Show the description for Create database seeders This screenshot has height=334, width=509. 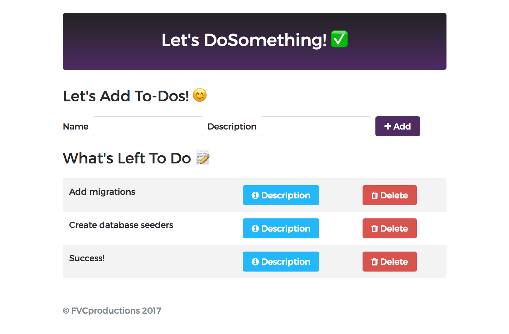(x=281, y=228)
